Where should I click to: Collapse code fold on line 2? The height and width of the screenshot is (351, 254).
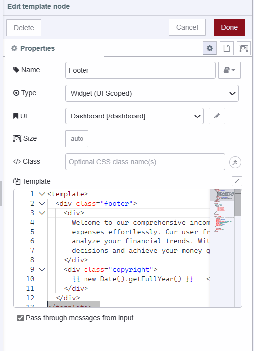tap(42, 203)
